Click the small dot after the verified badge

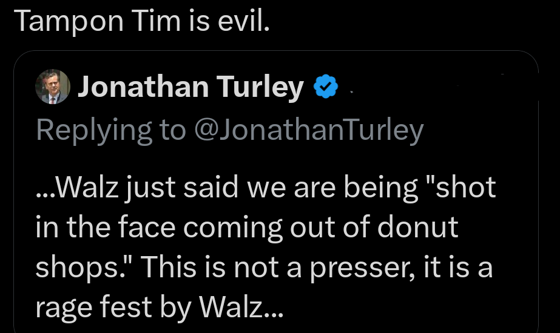[352, 92]
